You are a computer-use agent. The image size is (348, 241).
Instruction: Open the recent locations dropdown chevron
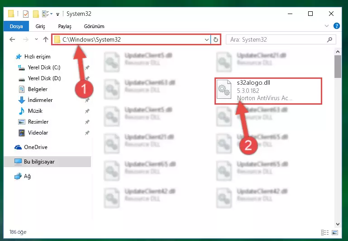(36, 39)
